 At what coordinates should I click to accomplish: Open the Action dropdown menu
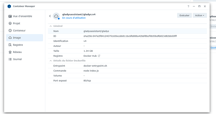point(200,16)
